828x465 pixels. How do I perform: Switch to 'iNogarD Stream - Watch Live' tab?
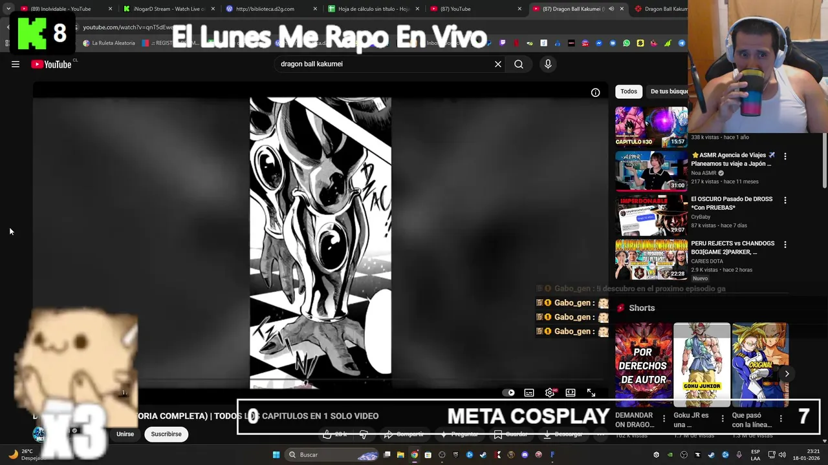click(x=169, y=9)
